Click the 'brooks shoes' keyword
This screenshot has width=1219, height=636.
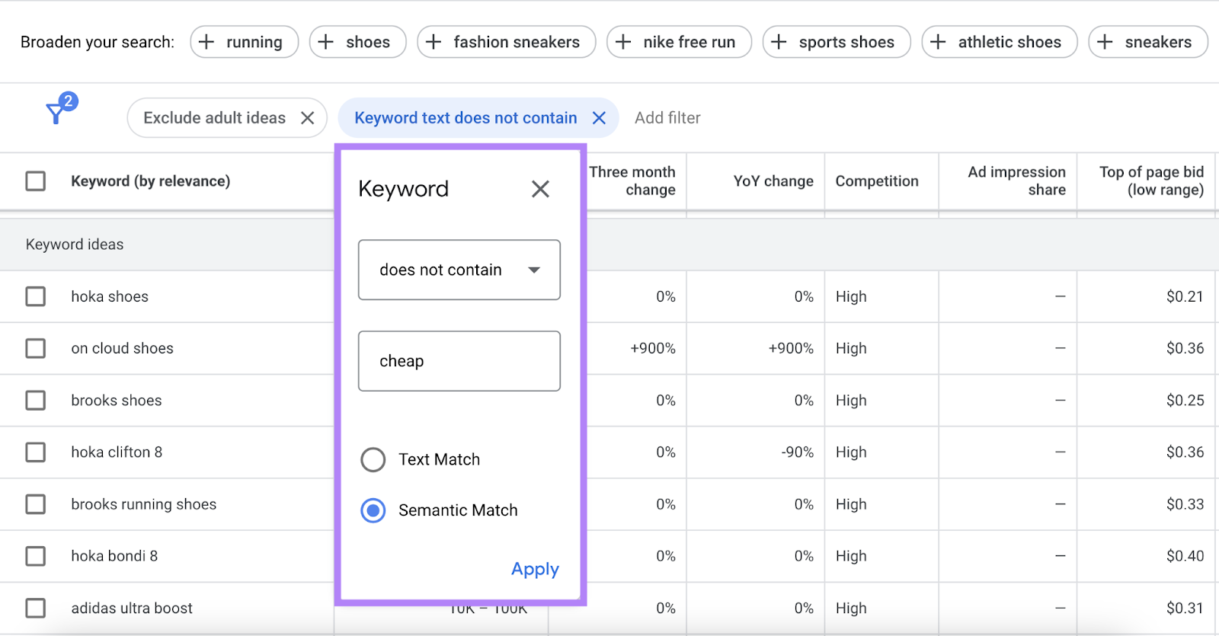117,401
